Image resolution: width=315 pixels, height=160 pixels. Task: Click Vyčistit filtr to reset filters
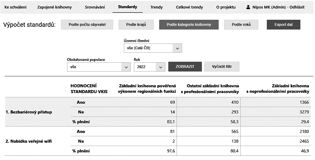click(222, 67)
